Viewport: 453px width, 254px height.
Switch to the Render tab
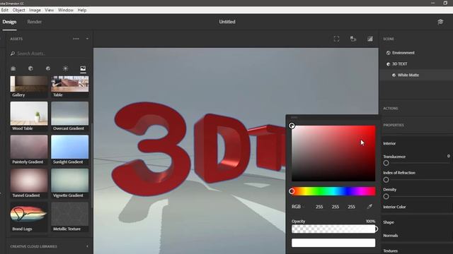click(x=35, y=22)
